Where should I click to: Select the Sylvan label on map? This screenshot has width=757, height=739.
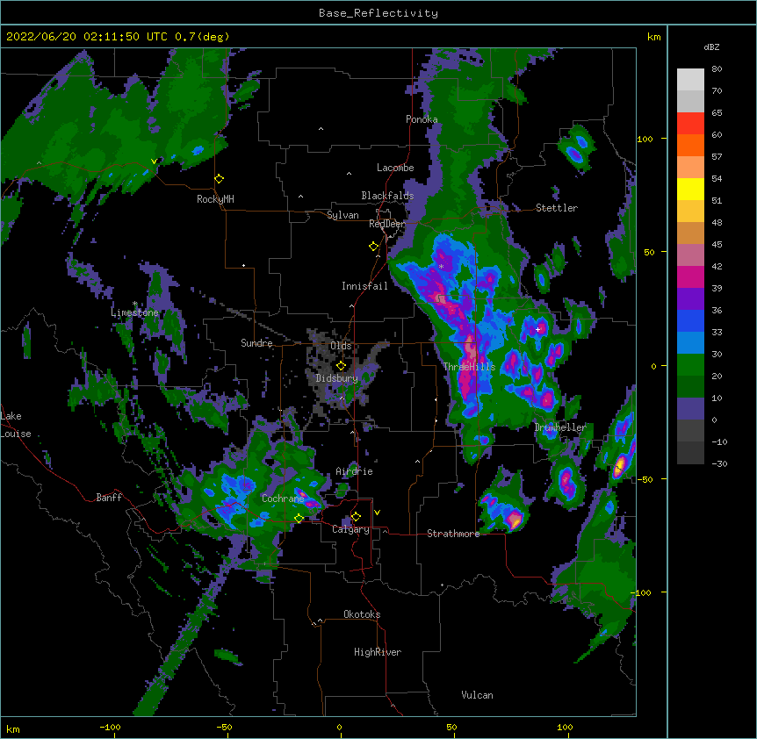tap(342, 215)
